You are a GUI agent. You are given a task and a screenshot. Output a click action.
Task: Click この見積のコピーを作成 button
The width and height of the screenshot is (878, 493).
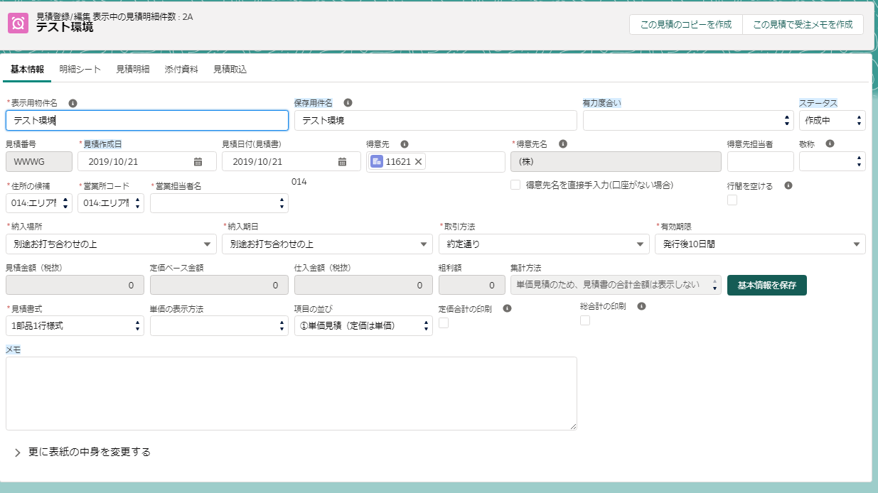pos(686,24)
